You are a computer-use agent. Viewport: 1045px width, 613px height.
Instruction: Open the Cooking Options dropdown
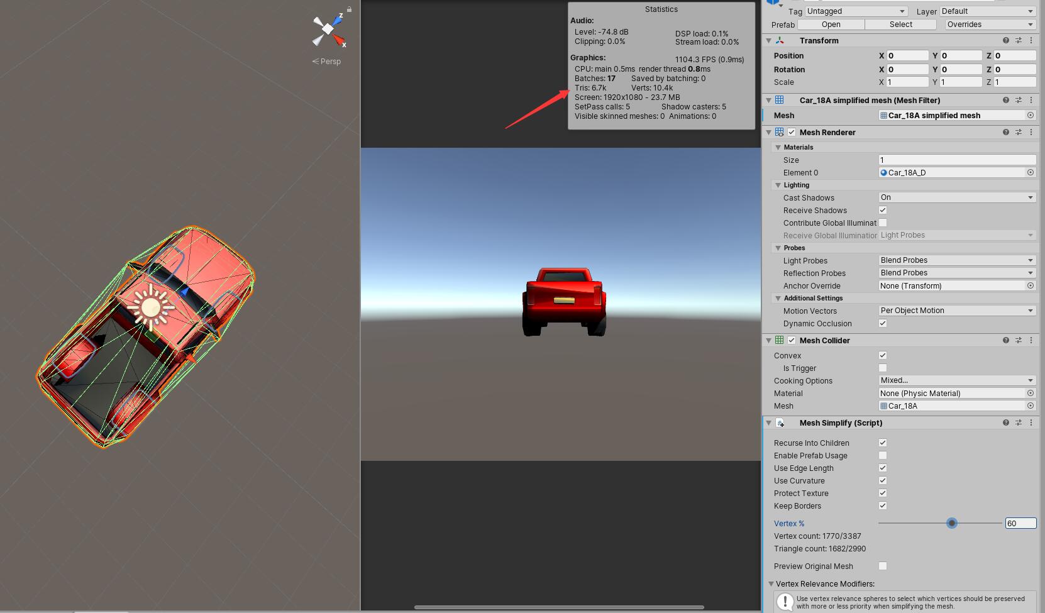pos(956,380)
